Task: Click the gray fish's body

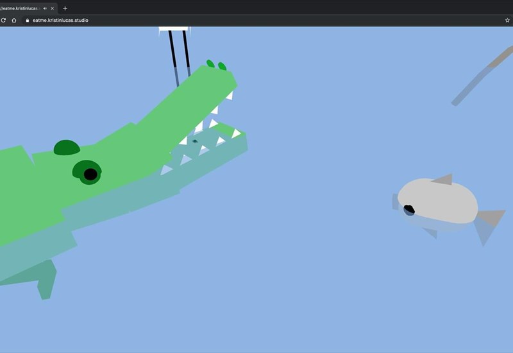Action: (442, 202)
